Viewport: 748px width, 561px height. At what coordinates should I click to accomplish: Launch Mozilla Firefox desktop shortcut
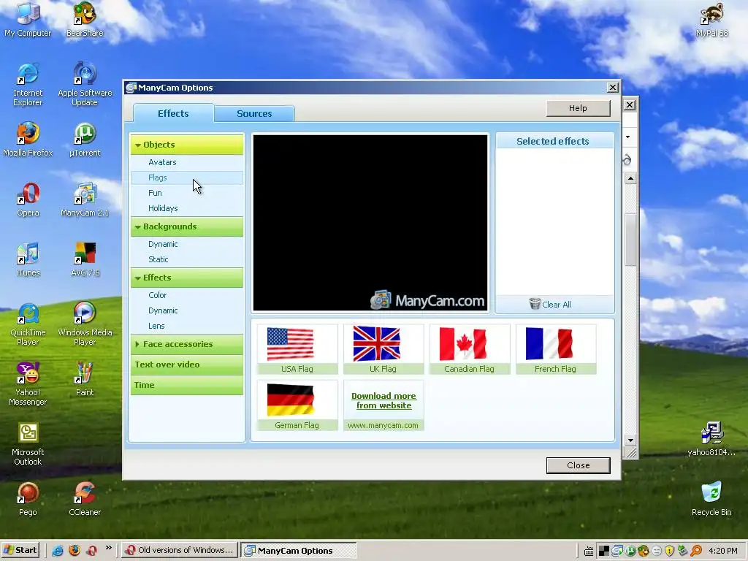click(x=28, y=140)
